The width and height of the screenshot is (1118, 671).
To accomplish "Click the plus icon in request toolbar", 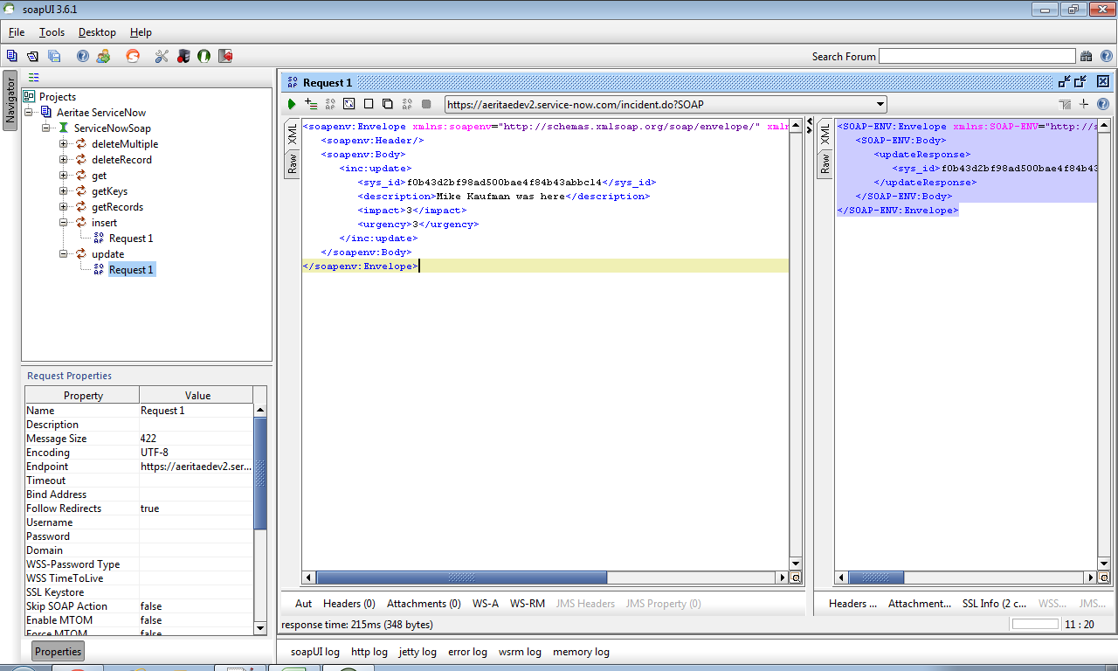I will click(x=1084, y=104).
